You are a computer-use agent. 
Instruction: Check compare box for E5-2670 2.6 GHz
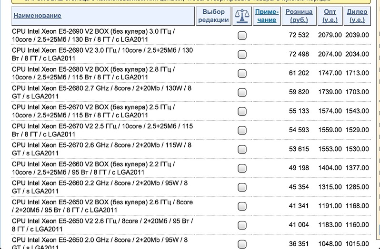[x=242, y=149]
